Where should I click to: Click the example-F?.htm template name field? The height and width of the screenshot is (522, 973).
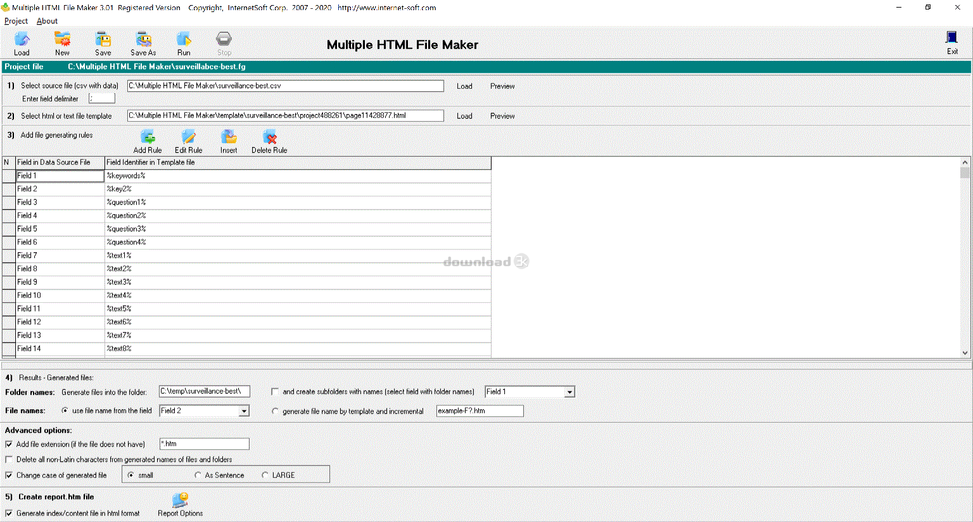(x=480, y=411)
